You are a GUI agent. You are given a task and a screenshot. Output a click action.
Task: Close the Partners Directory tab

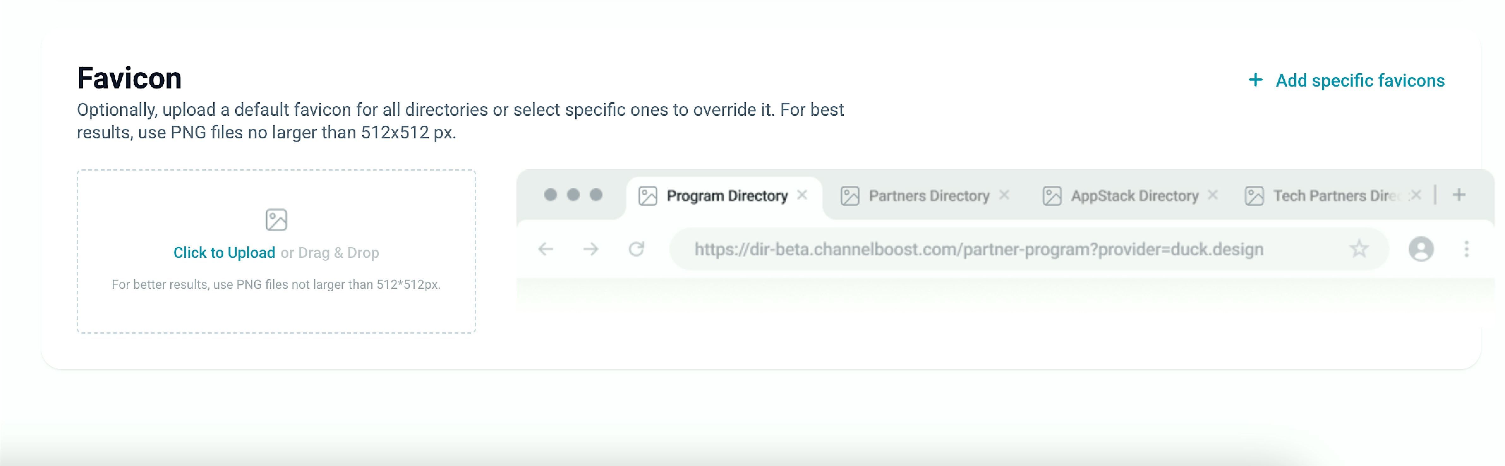(x=1004, y=195)
